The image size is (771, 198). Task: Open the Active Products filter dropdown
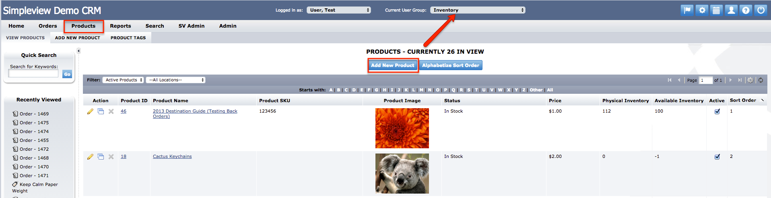pos(123,80)
